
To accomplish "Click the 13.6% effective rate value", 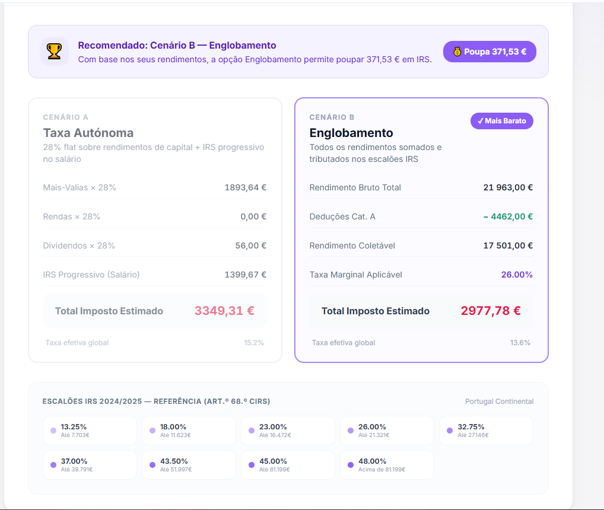I will coord(520,343).
